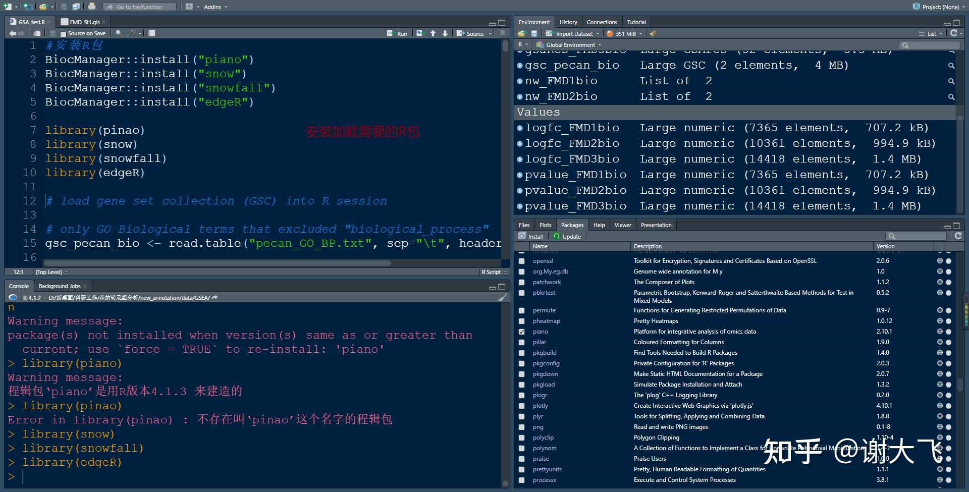Click the New File icon
This screenshot has width=969, height=492.
pyautogui.click(x=7, y=7)
